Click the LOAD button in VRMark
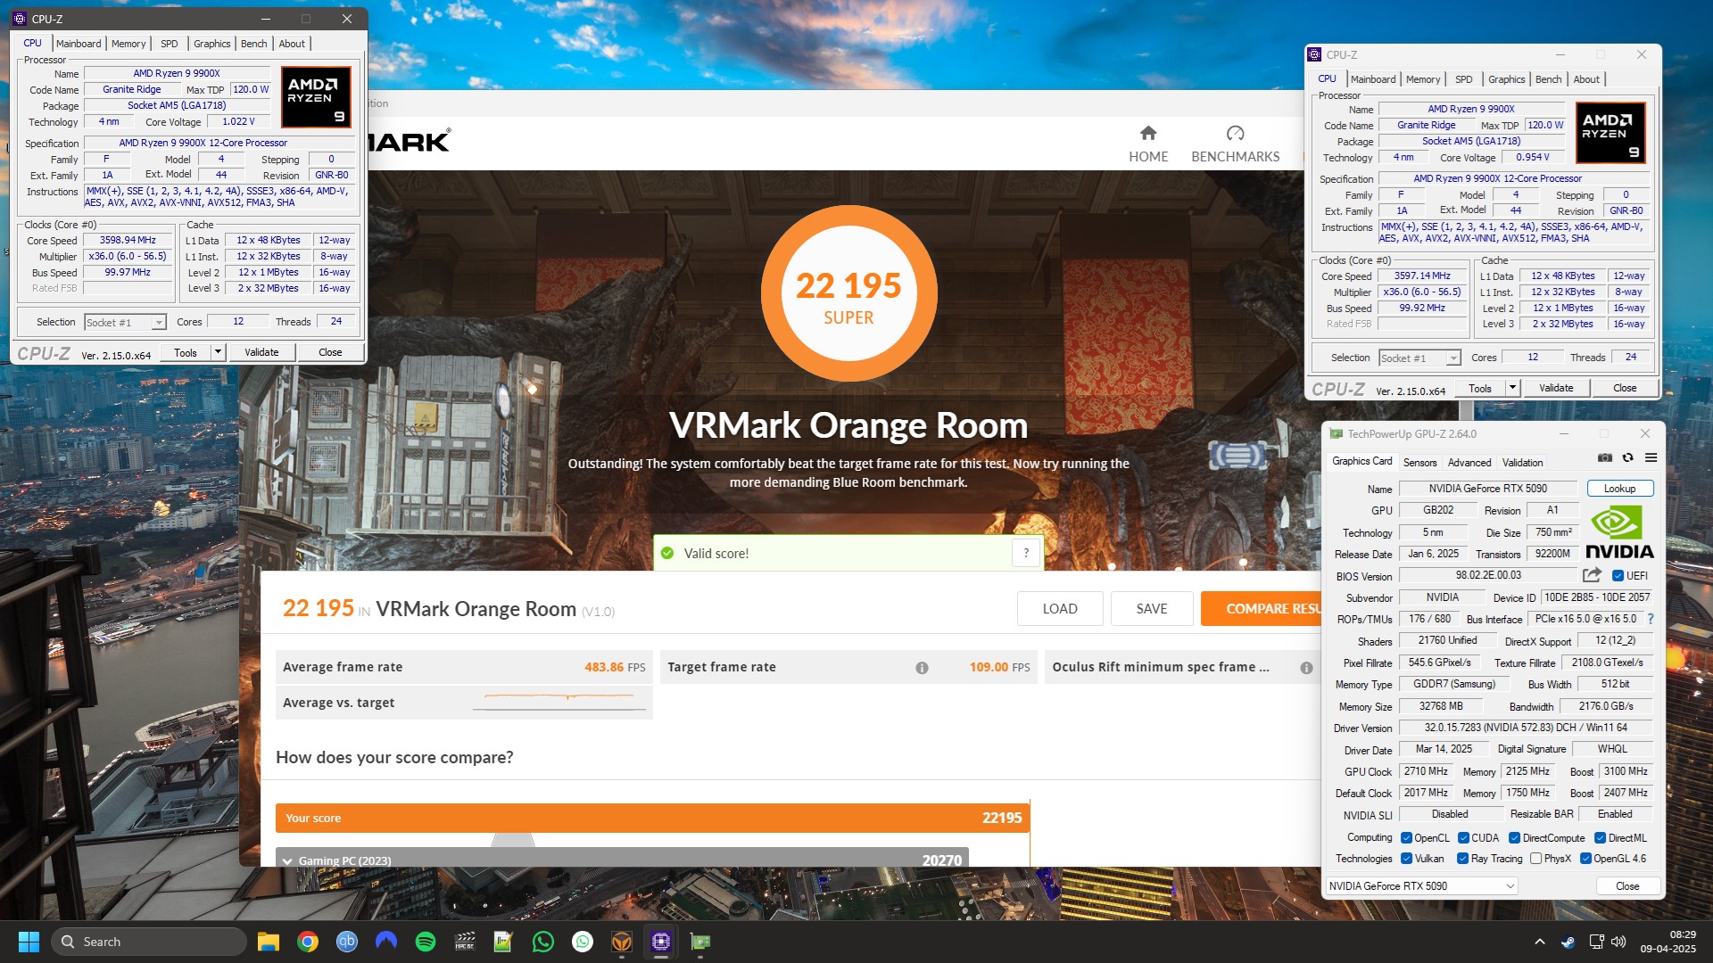The image size is (1713, 963). [x=1060, y=608]
